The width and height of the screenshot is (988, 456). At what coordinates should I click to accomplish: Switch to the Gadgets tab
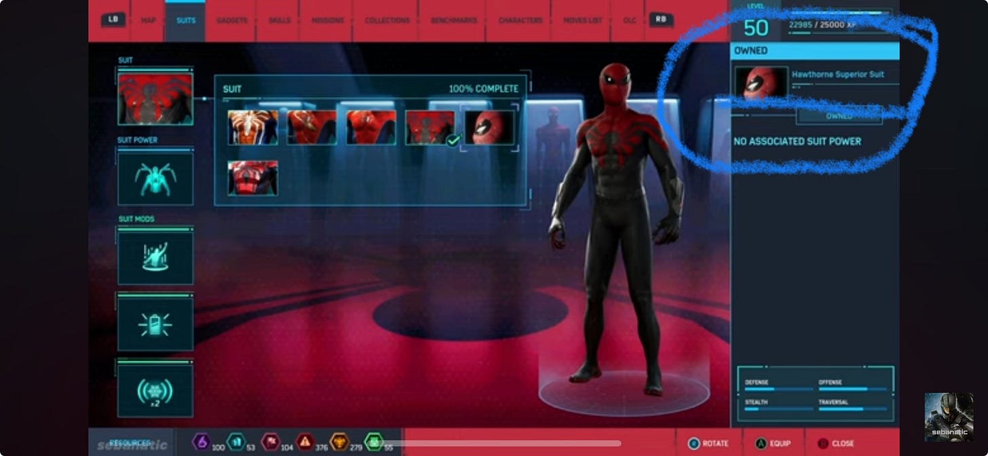[232, 20]
